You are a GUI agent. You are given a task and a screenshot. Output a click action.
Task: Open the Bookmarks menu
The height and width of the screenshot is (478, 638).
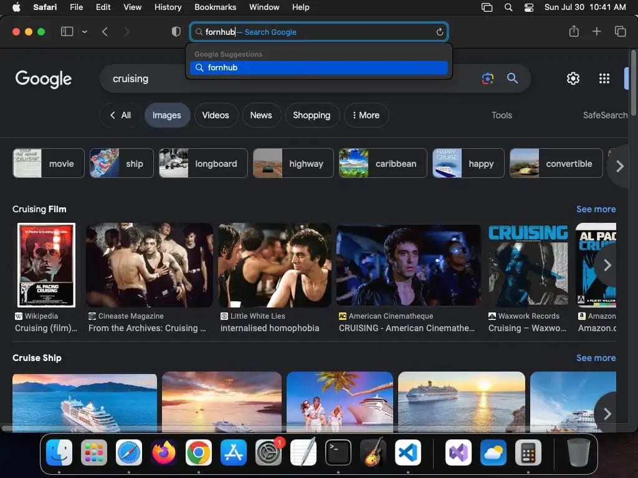coord(215,7)
